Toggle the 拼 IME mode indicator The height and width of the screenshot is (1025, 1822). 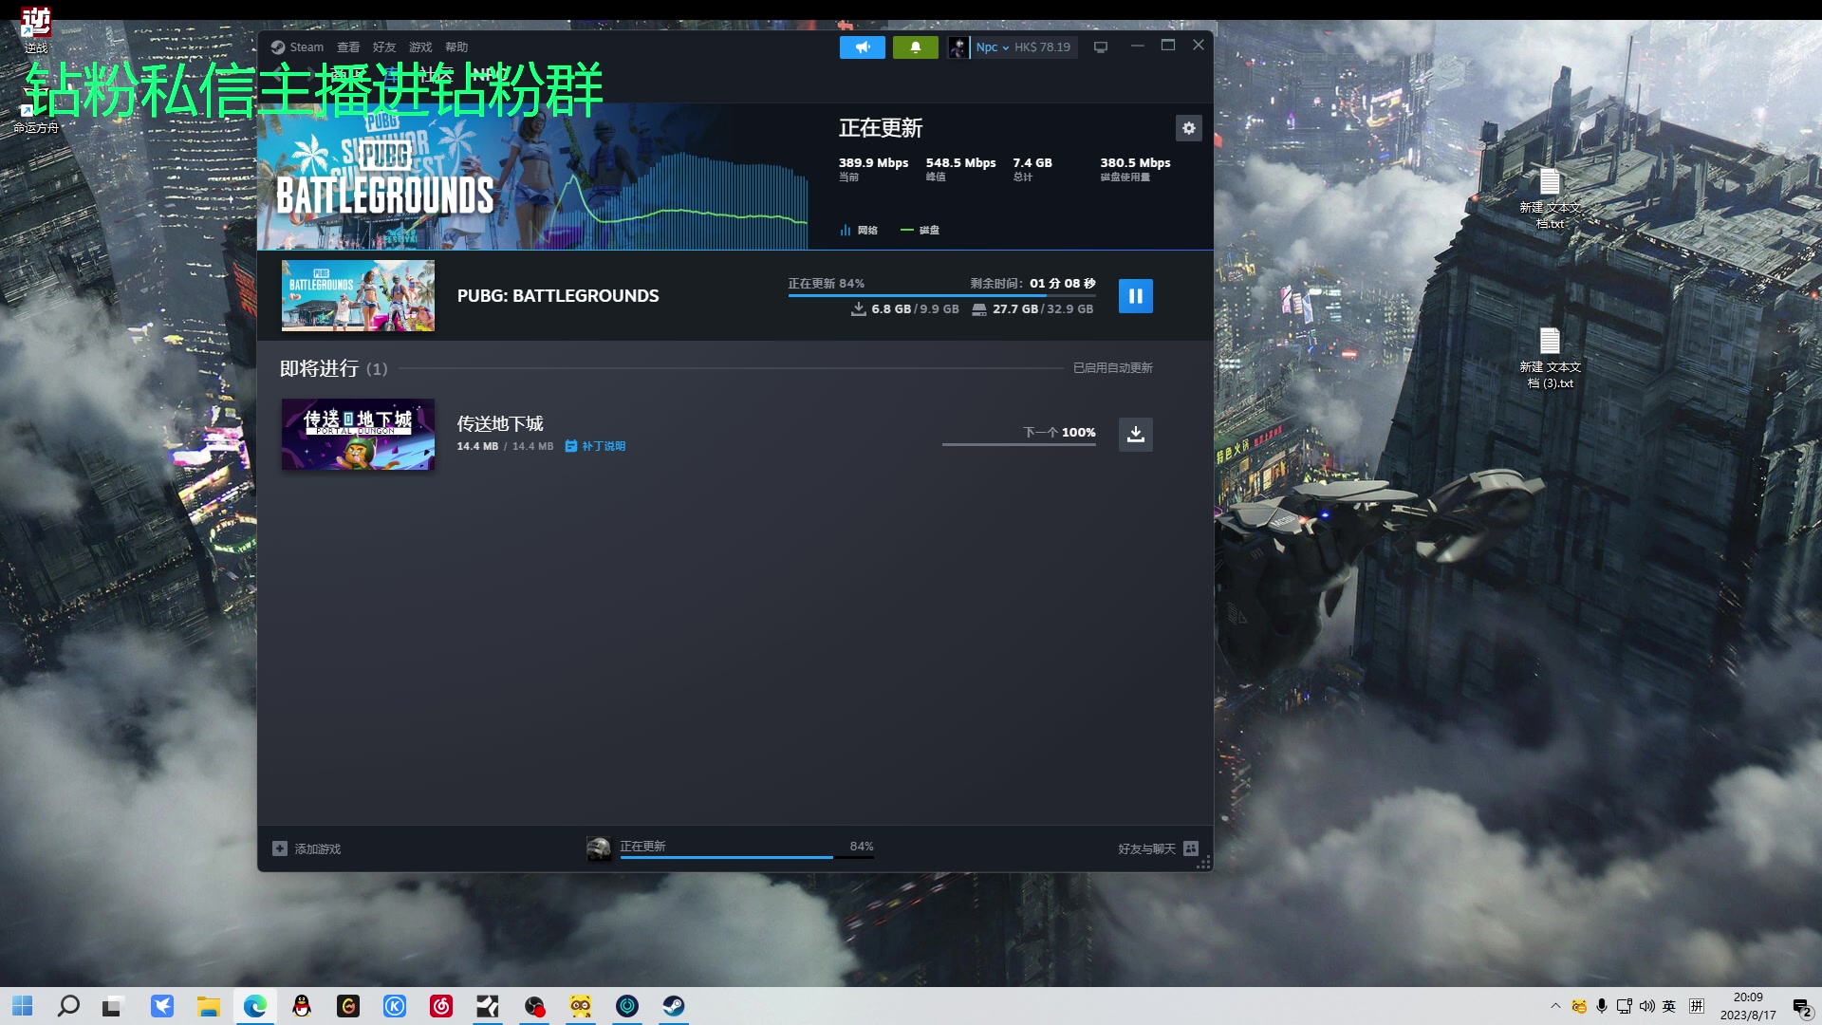coord(1697,1006)
